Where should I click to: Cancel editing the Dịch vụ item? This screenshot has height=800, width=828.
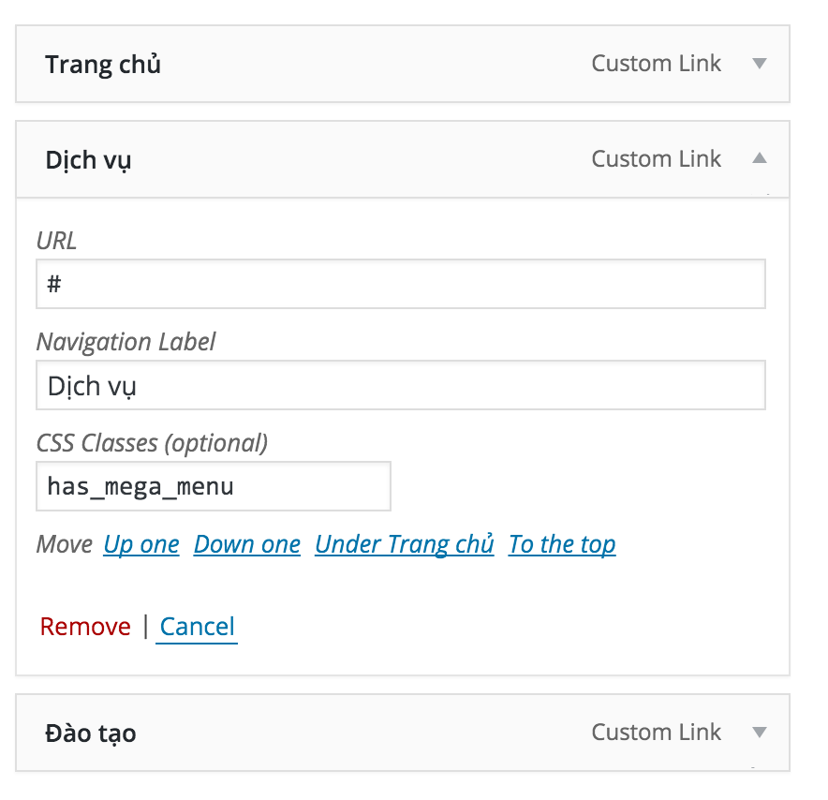(197, 628)
